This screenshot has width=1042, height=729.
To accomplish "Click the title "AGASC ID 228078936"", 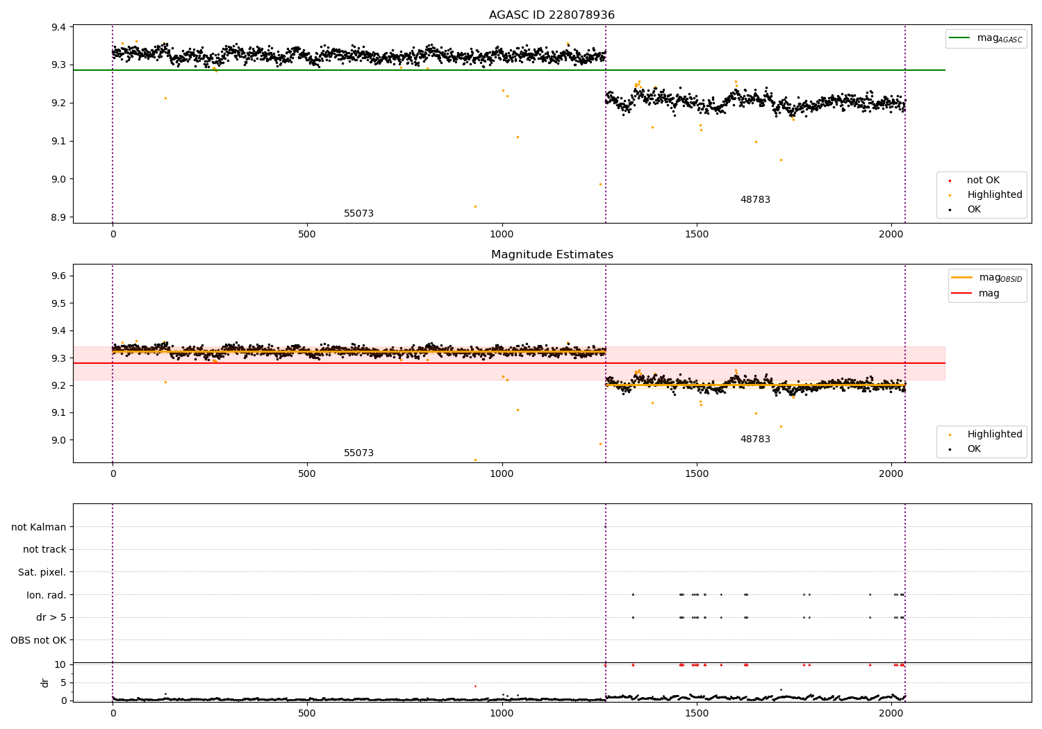I will [552, 15].
